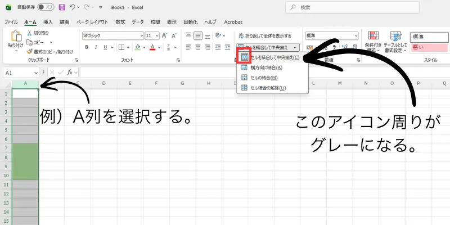The width and height of the screenshot is (450, 225).
Task: Decrease font size with the smaller A icon
Action: (x=174, y=35)
